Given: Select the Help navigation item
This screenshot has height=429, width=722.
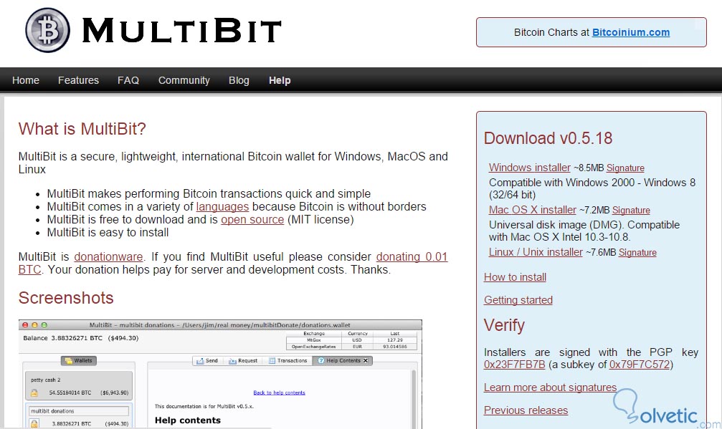Looking at the screenshot, I should 280,80.
